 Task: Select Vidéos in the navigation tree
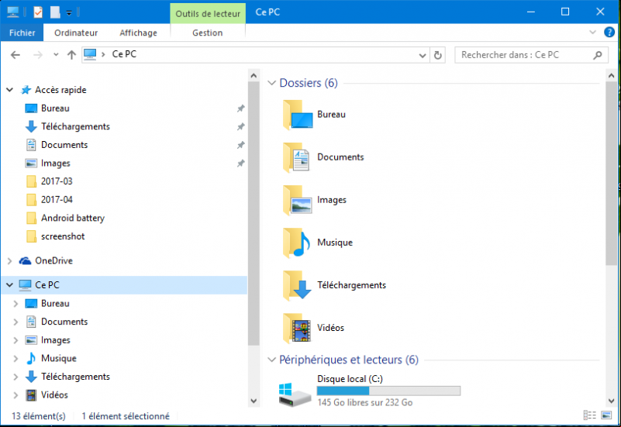(54, 394)
